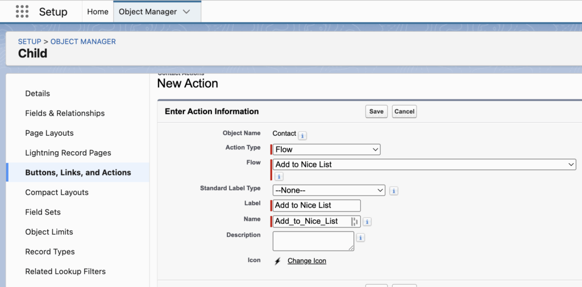Open Fields & Relationships in sidebar
The image size is (582, 287).
pyautogui.click(x=65, y=113)
